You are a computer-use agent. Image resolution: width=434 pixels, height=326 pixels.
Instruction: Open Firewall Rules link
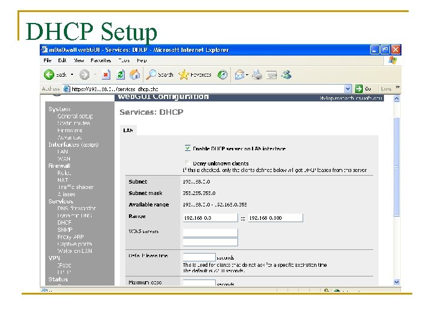[64, 173]
